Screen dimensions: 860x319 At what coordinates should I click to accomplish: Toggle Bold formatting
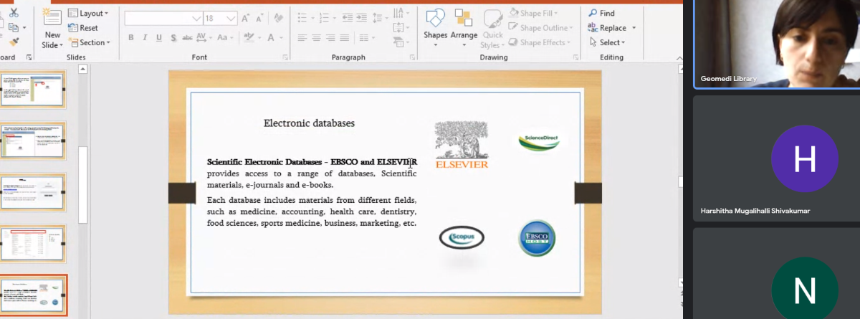point(131,37)
